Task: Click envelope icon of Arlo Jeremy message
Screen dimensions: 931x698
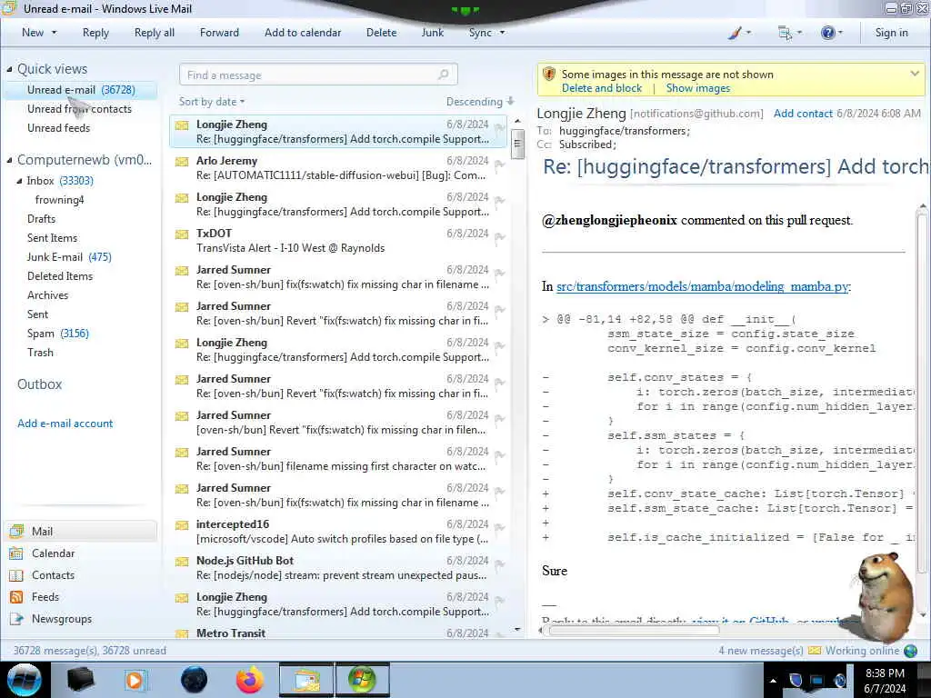Action: (182, 162)
